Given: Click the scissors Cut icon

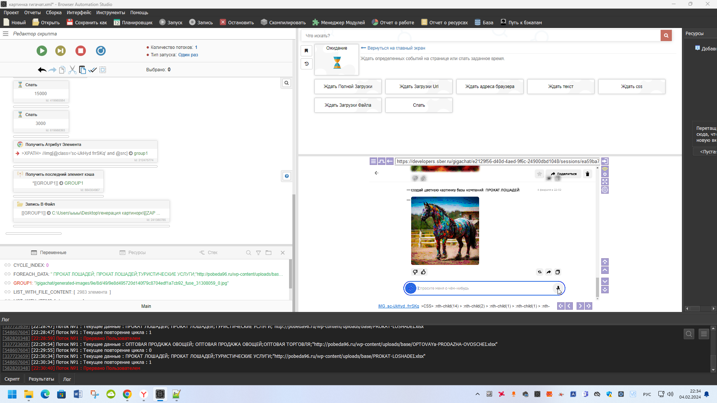Looking at the screenshot, I should coord(72,70).
